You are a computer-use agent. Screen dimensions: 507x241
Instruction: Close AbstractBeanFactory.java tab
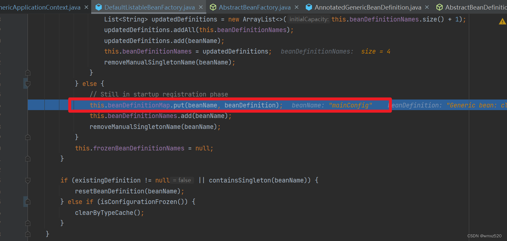click(296, 7)
